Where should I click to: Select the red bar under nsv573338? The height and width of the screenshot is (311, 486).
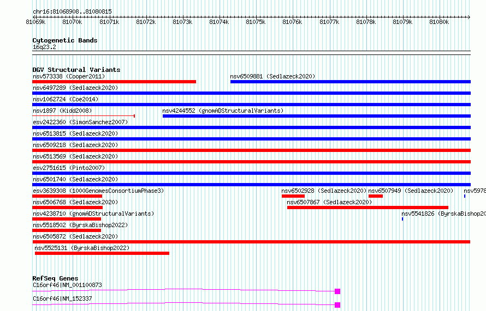click(x=114, y=82)
